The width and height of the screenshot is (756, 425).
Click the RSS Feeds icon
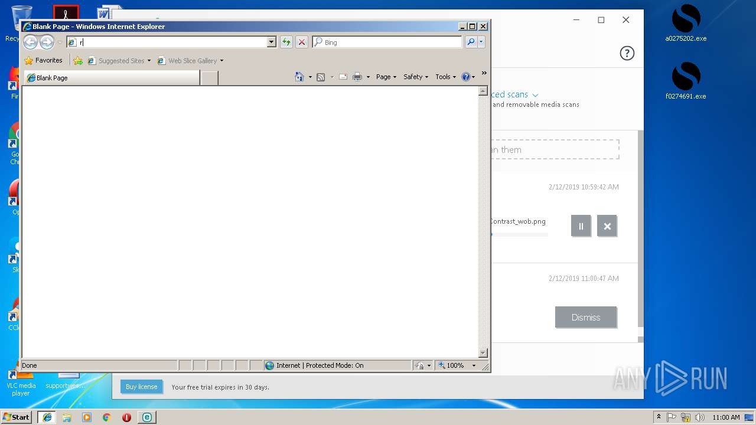click(x=321, y=77)
